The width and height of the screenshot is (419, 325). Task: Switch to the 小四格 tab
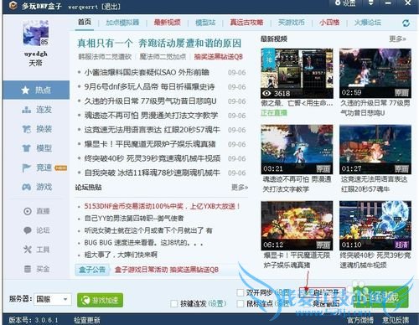tap(329, 23)
